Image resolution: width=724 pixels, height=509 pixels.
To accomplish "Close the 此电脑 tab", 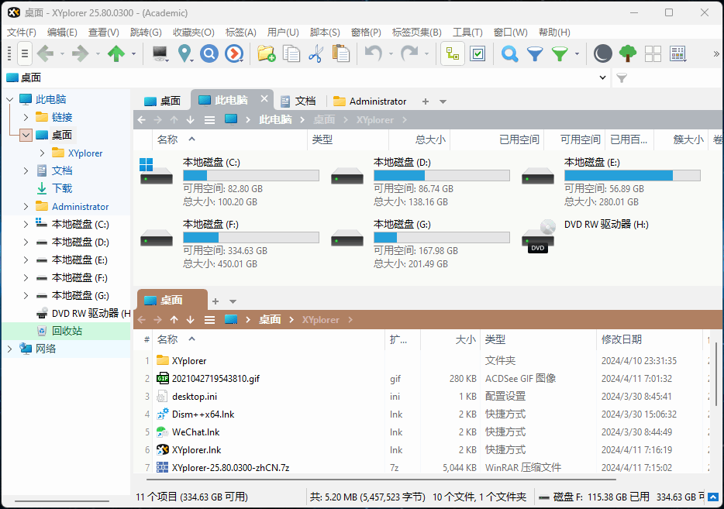I will [264, 98].
